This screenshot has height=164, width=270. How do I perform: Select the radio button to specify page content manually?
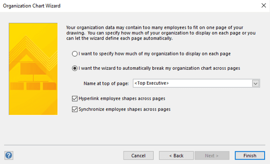tap(75, 54)
